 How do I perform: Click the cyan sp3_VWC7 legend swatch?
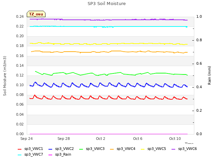tap(20, 155)
